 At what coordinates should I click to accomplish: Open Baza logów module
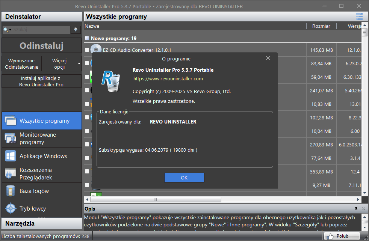(x=42, y=191)
